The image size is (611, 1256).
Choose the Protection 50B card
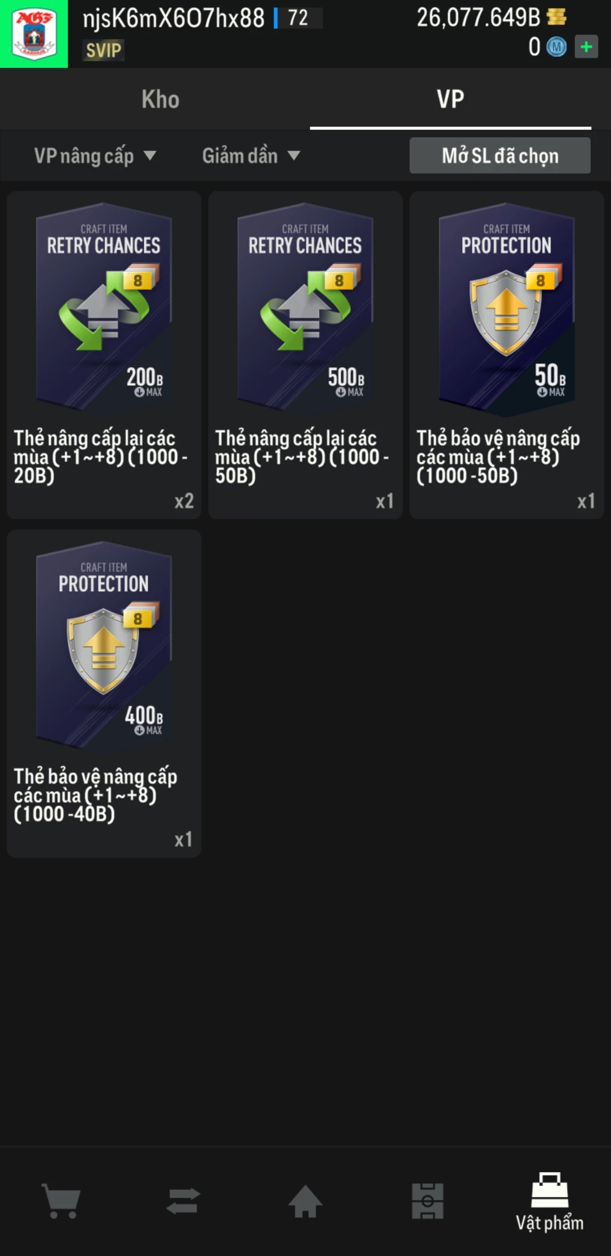[507, 355]
